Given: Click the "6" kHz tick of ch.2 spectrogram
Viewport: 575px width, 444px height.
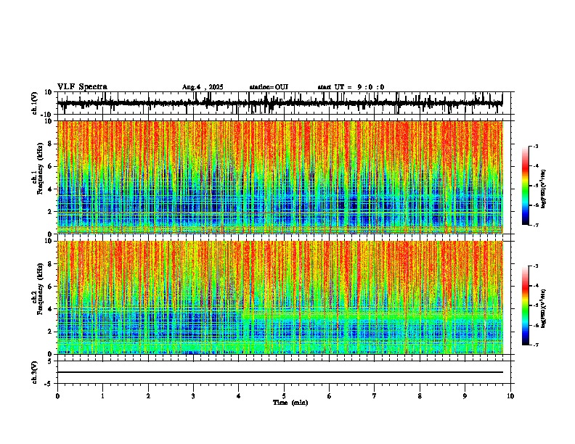Looking at the screenshot, I should coord(51,287).
